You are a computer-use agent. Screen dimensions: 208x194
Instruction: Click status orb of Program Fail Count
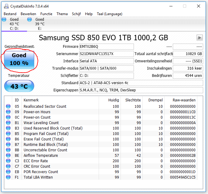tap(8, 133)
